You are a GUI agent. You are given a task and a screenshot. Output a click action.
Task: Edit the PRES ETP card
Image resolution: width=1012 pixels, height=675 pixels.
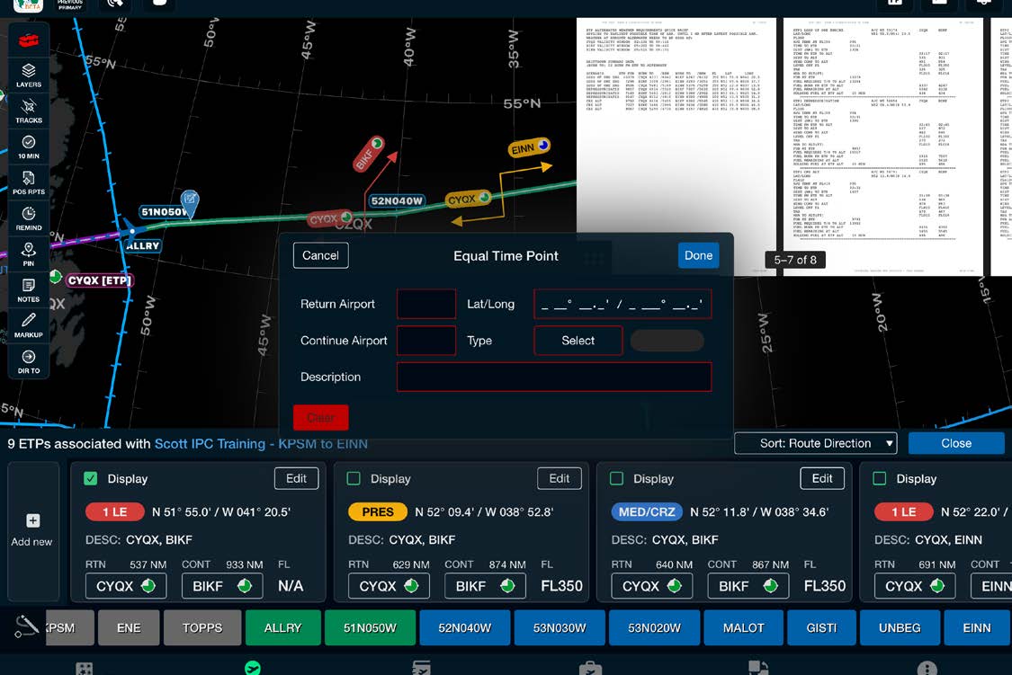[559, 478]
